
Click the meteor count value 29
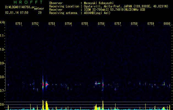tap(40, 13)
